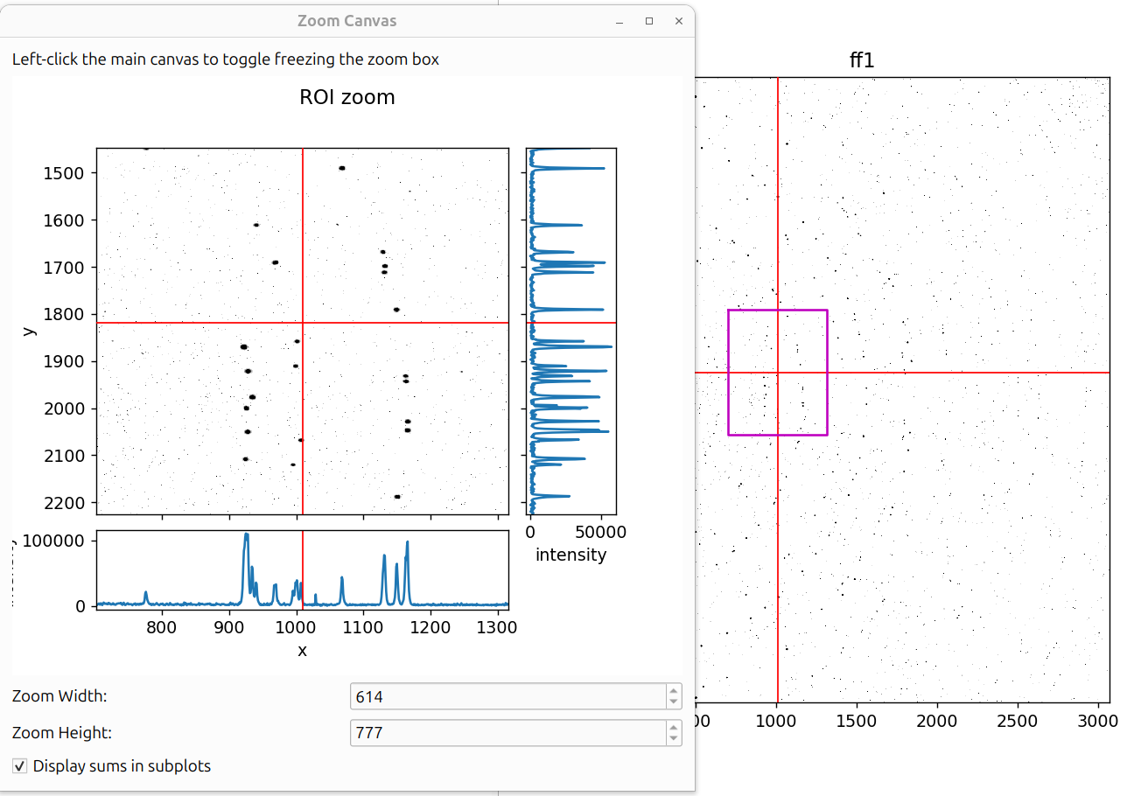1134x796 pixels.
Task: Click the ROI zoom image plot
Action: 302,331
